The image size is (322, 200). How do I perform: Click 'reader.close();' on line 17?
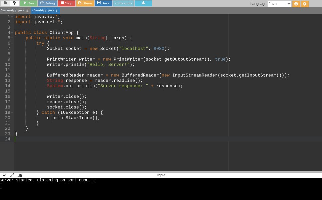pyautogui.click(x=67, y=102)
